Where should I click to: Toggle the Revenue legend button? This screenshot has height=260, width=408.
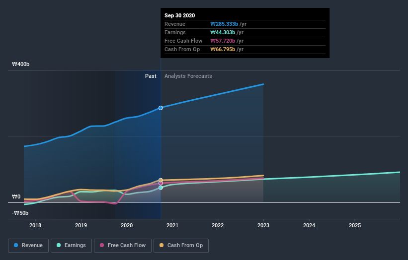(28, 246)
